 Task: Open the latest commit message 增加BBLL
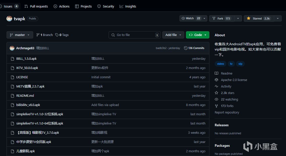point(42,48)
